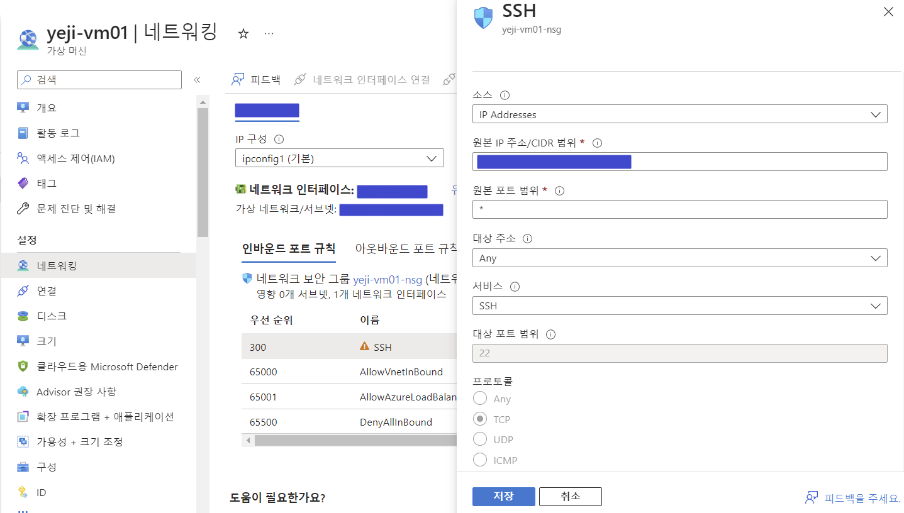Screen dimensions: 904x513
Task: Click the 취소 cancel button
Action: [571, 496]
